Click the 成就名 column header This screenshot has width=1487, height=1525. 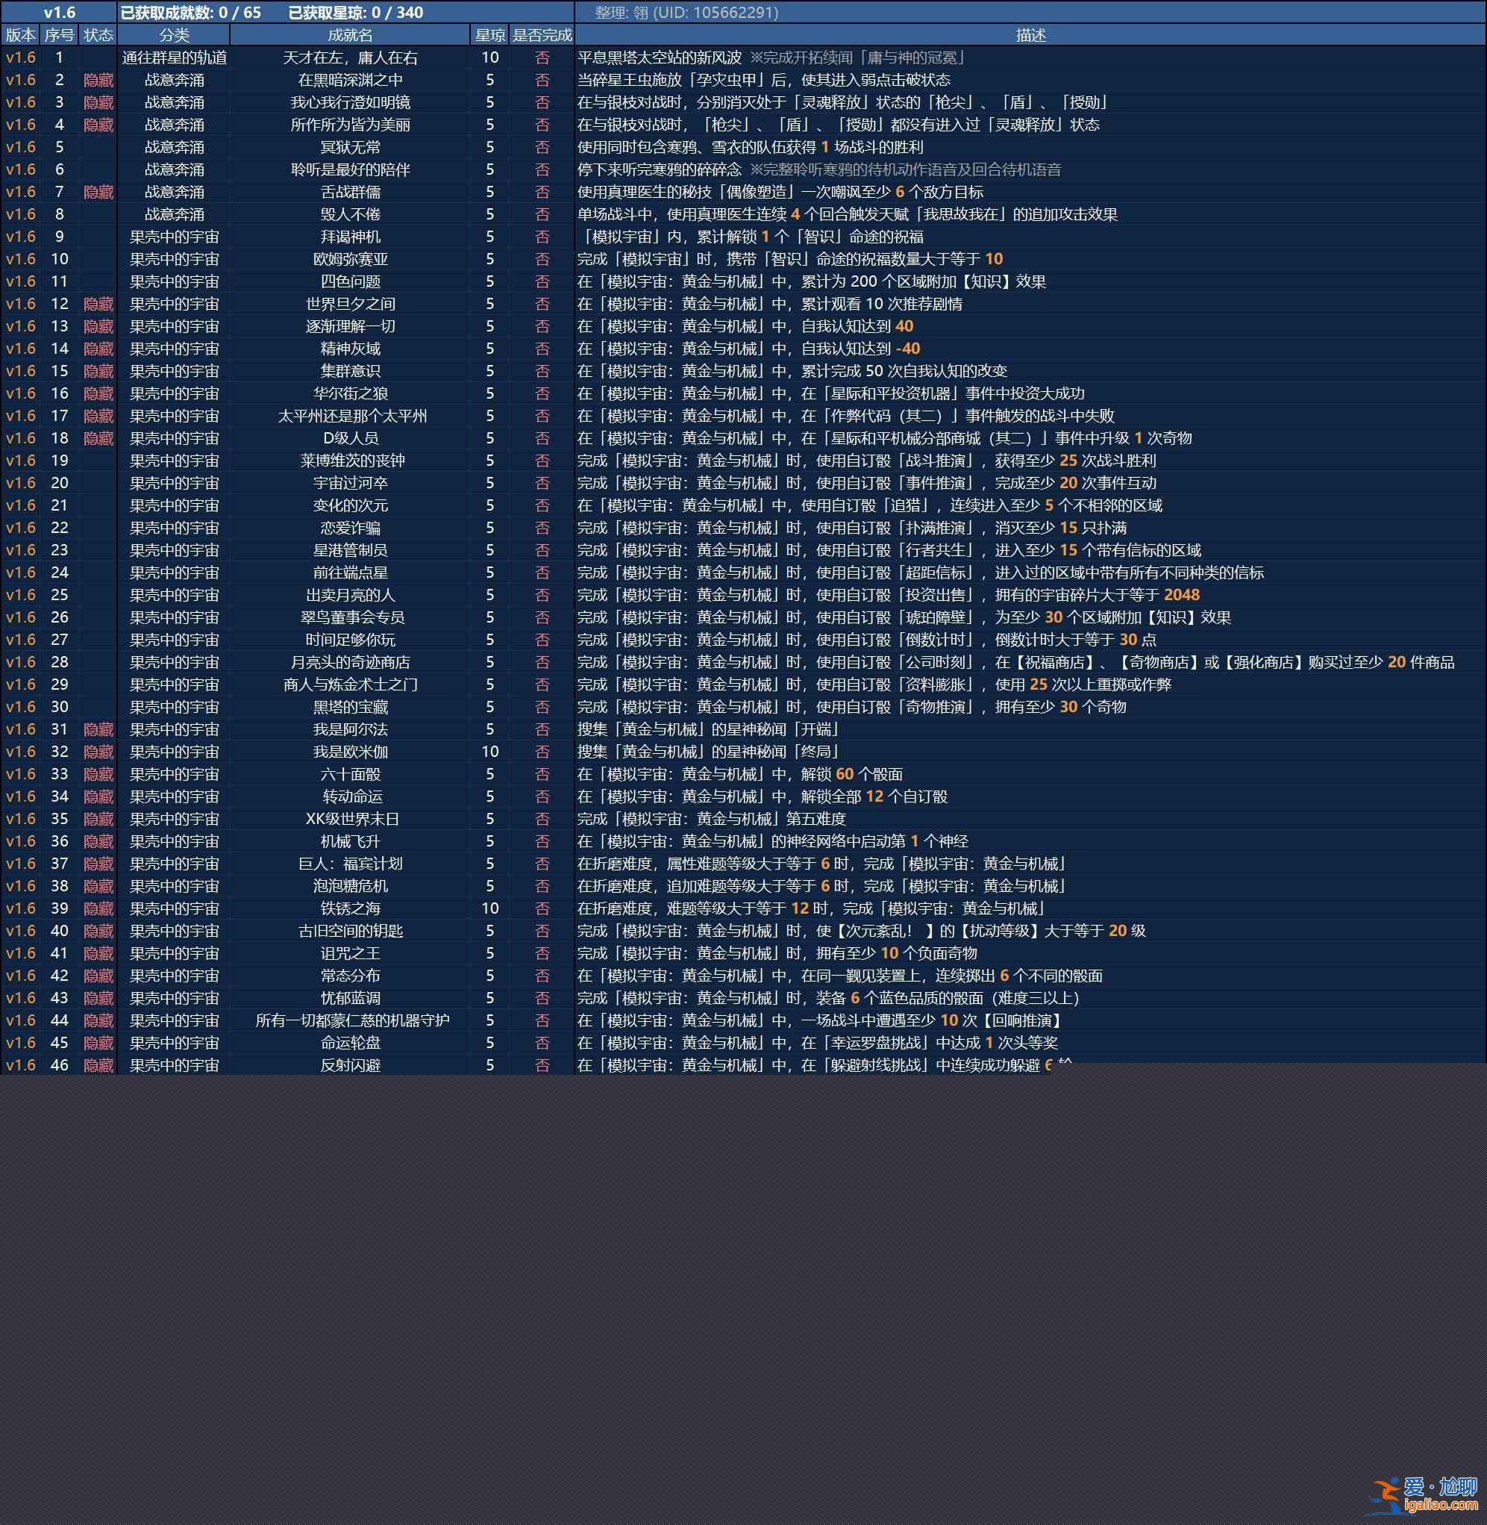point(350,35)
